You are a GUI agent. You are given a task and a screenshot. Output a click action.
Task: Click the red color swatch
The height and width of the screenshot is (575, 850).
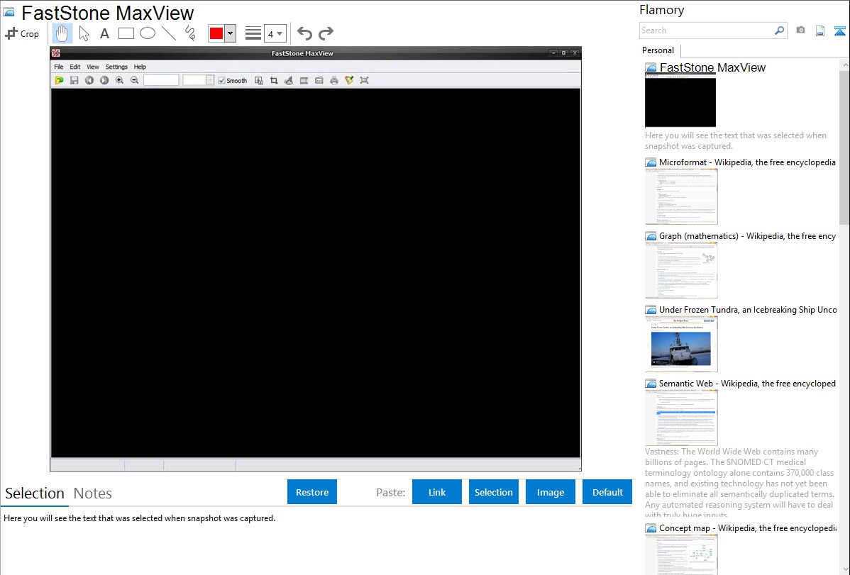[x=216, y=33]
